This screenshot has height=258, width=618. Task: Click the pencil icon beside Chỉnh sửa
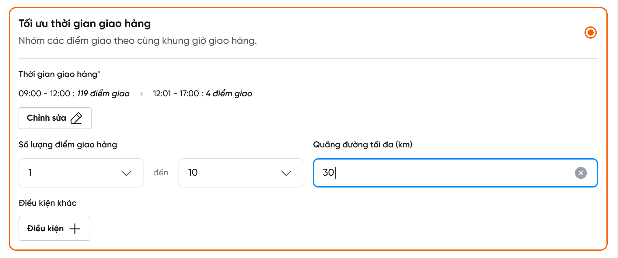tap(76, 118)
